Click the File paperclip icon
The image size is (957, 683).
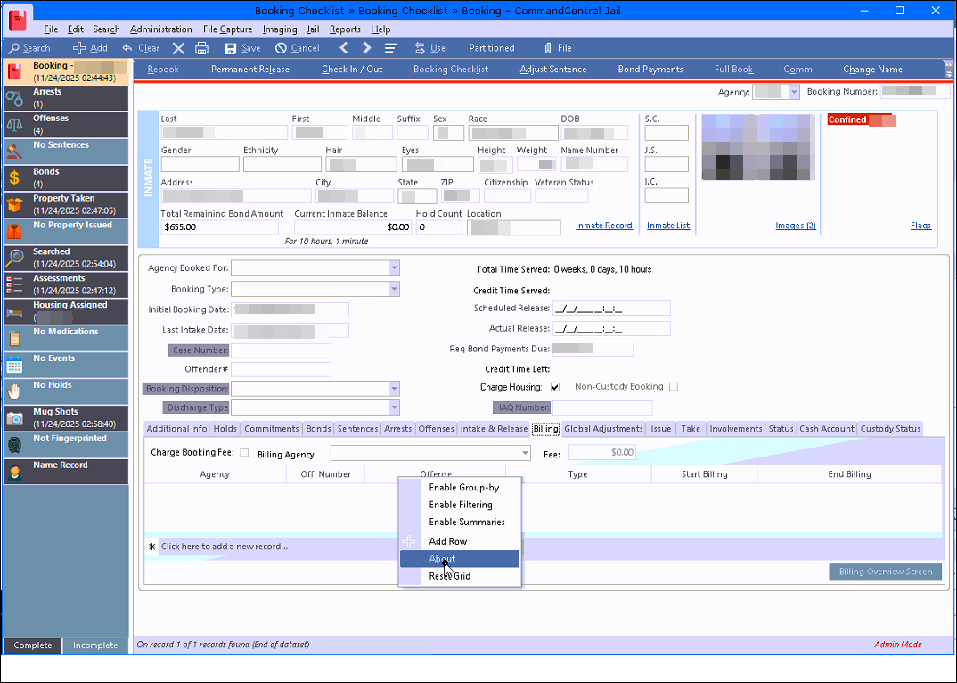[548, 48]
